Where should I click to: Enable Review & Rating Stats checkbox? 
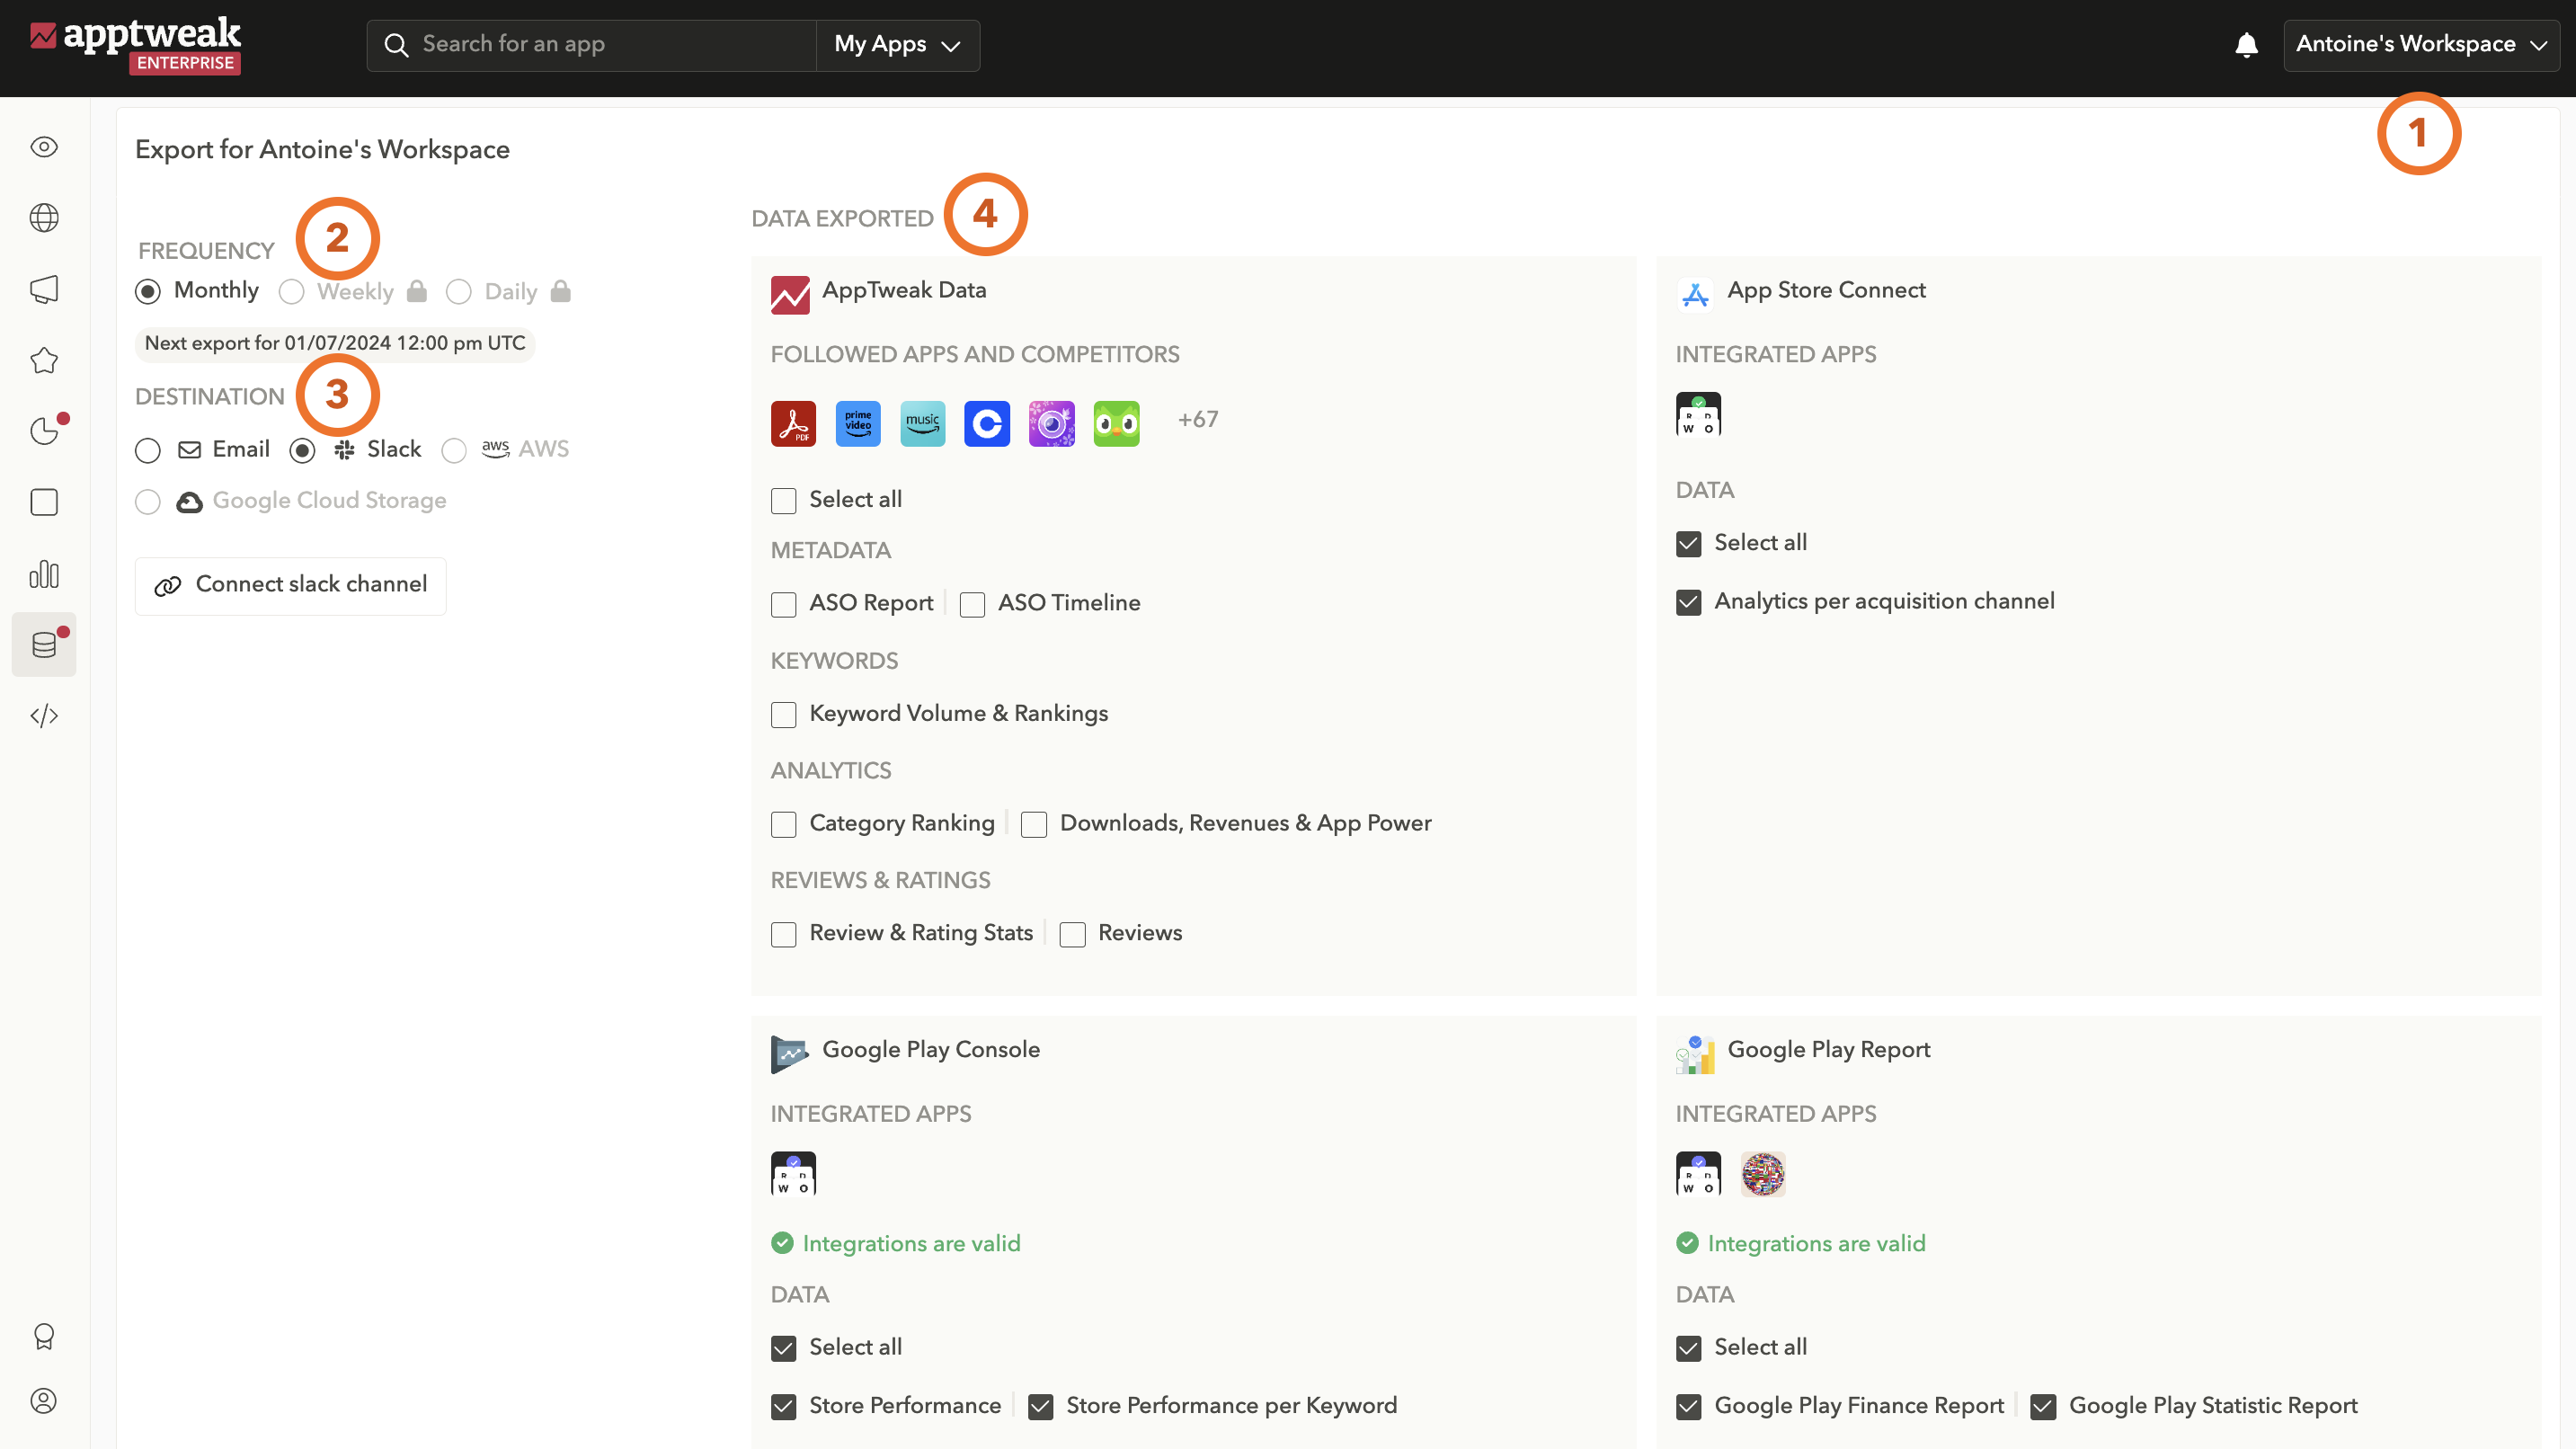coord(784,934)
